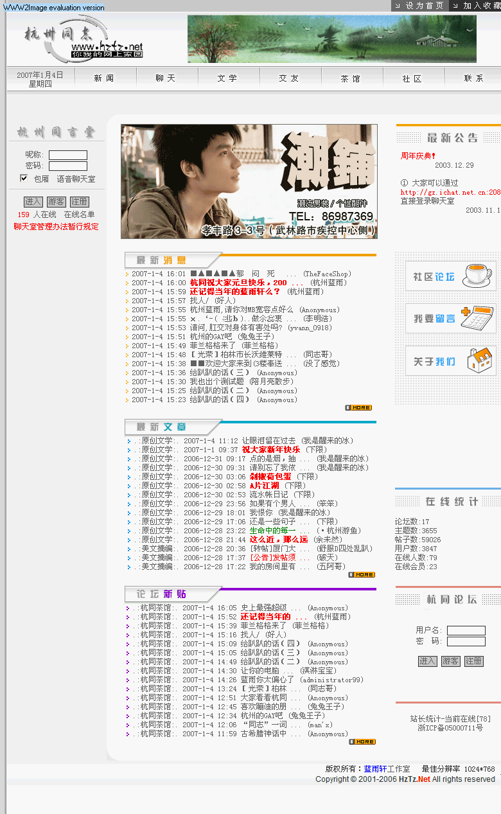Click MORE under the 最新文章 list

361,574
